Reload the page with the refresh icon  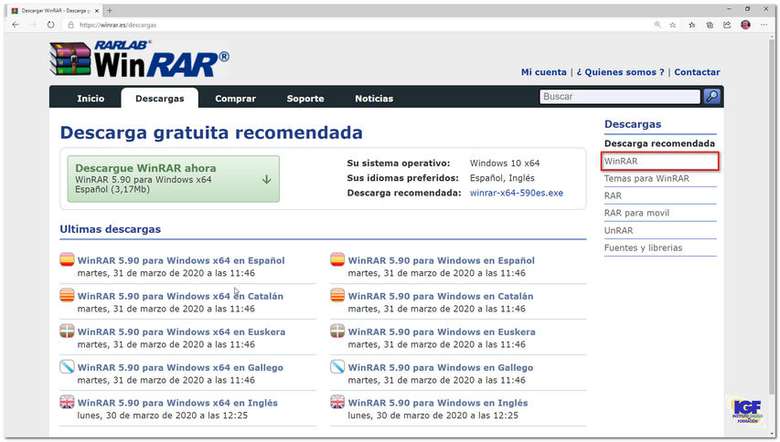[x=50, y=25]
